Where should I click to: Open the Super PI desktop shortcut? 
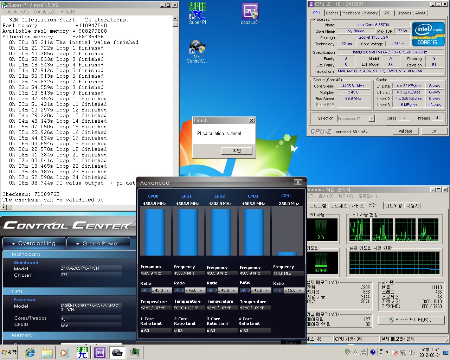click(198, 13)
